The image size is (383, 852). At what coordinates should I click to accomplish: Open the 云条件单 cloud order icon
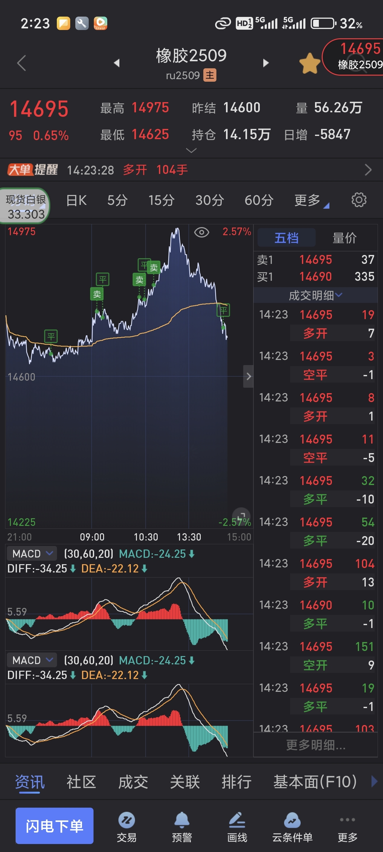(x=292, y=827)
